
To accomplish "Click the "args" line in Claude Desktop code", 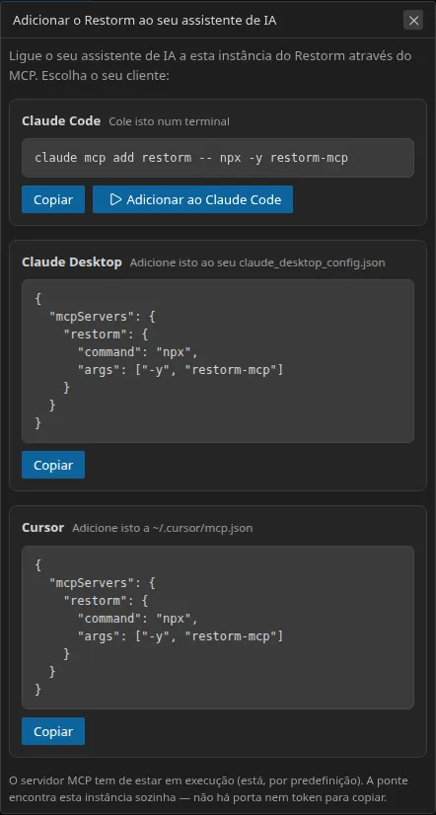I will [181, 370].
